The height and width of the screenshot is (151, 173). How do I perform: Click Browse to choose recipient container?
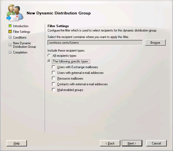pos(155,42)
